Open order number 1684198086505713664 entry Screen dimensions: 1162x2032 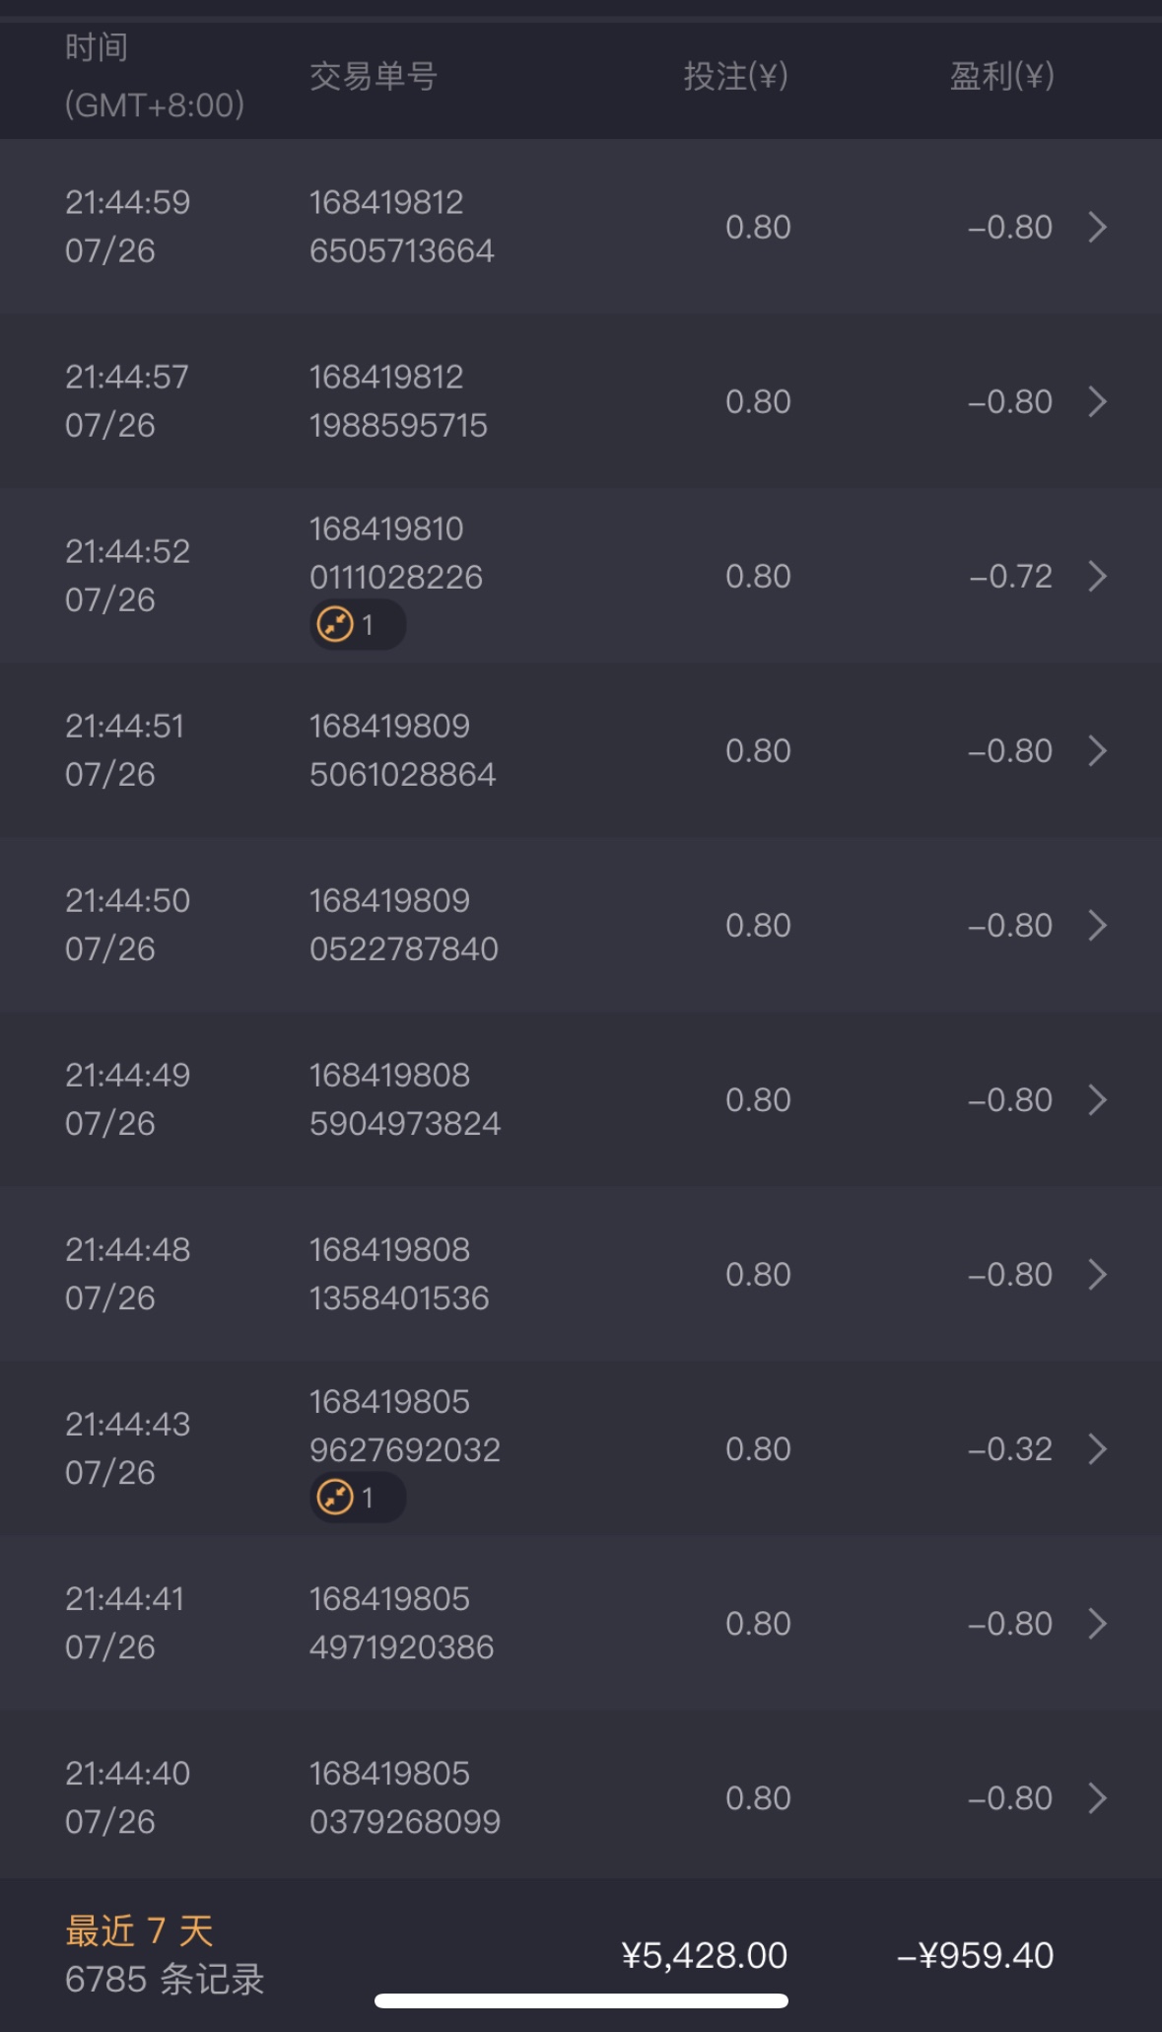401,227
